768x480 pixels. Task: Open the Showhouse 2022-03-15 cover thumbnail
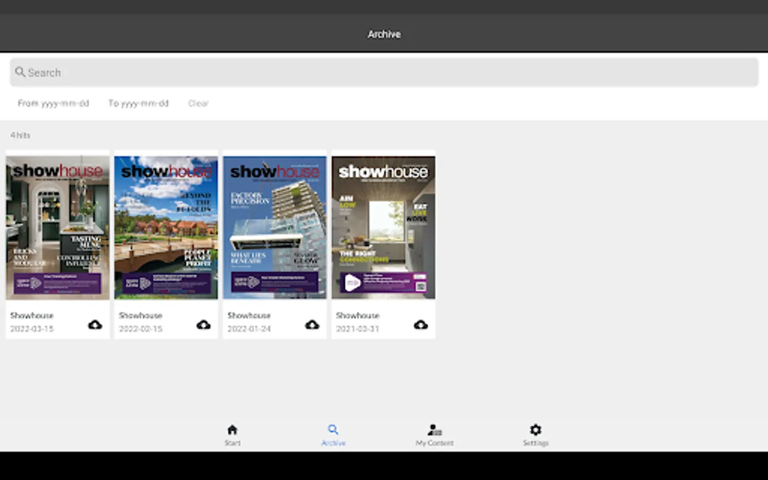58,227
